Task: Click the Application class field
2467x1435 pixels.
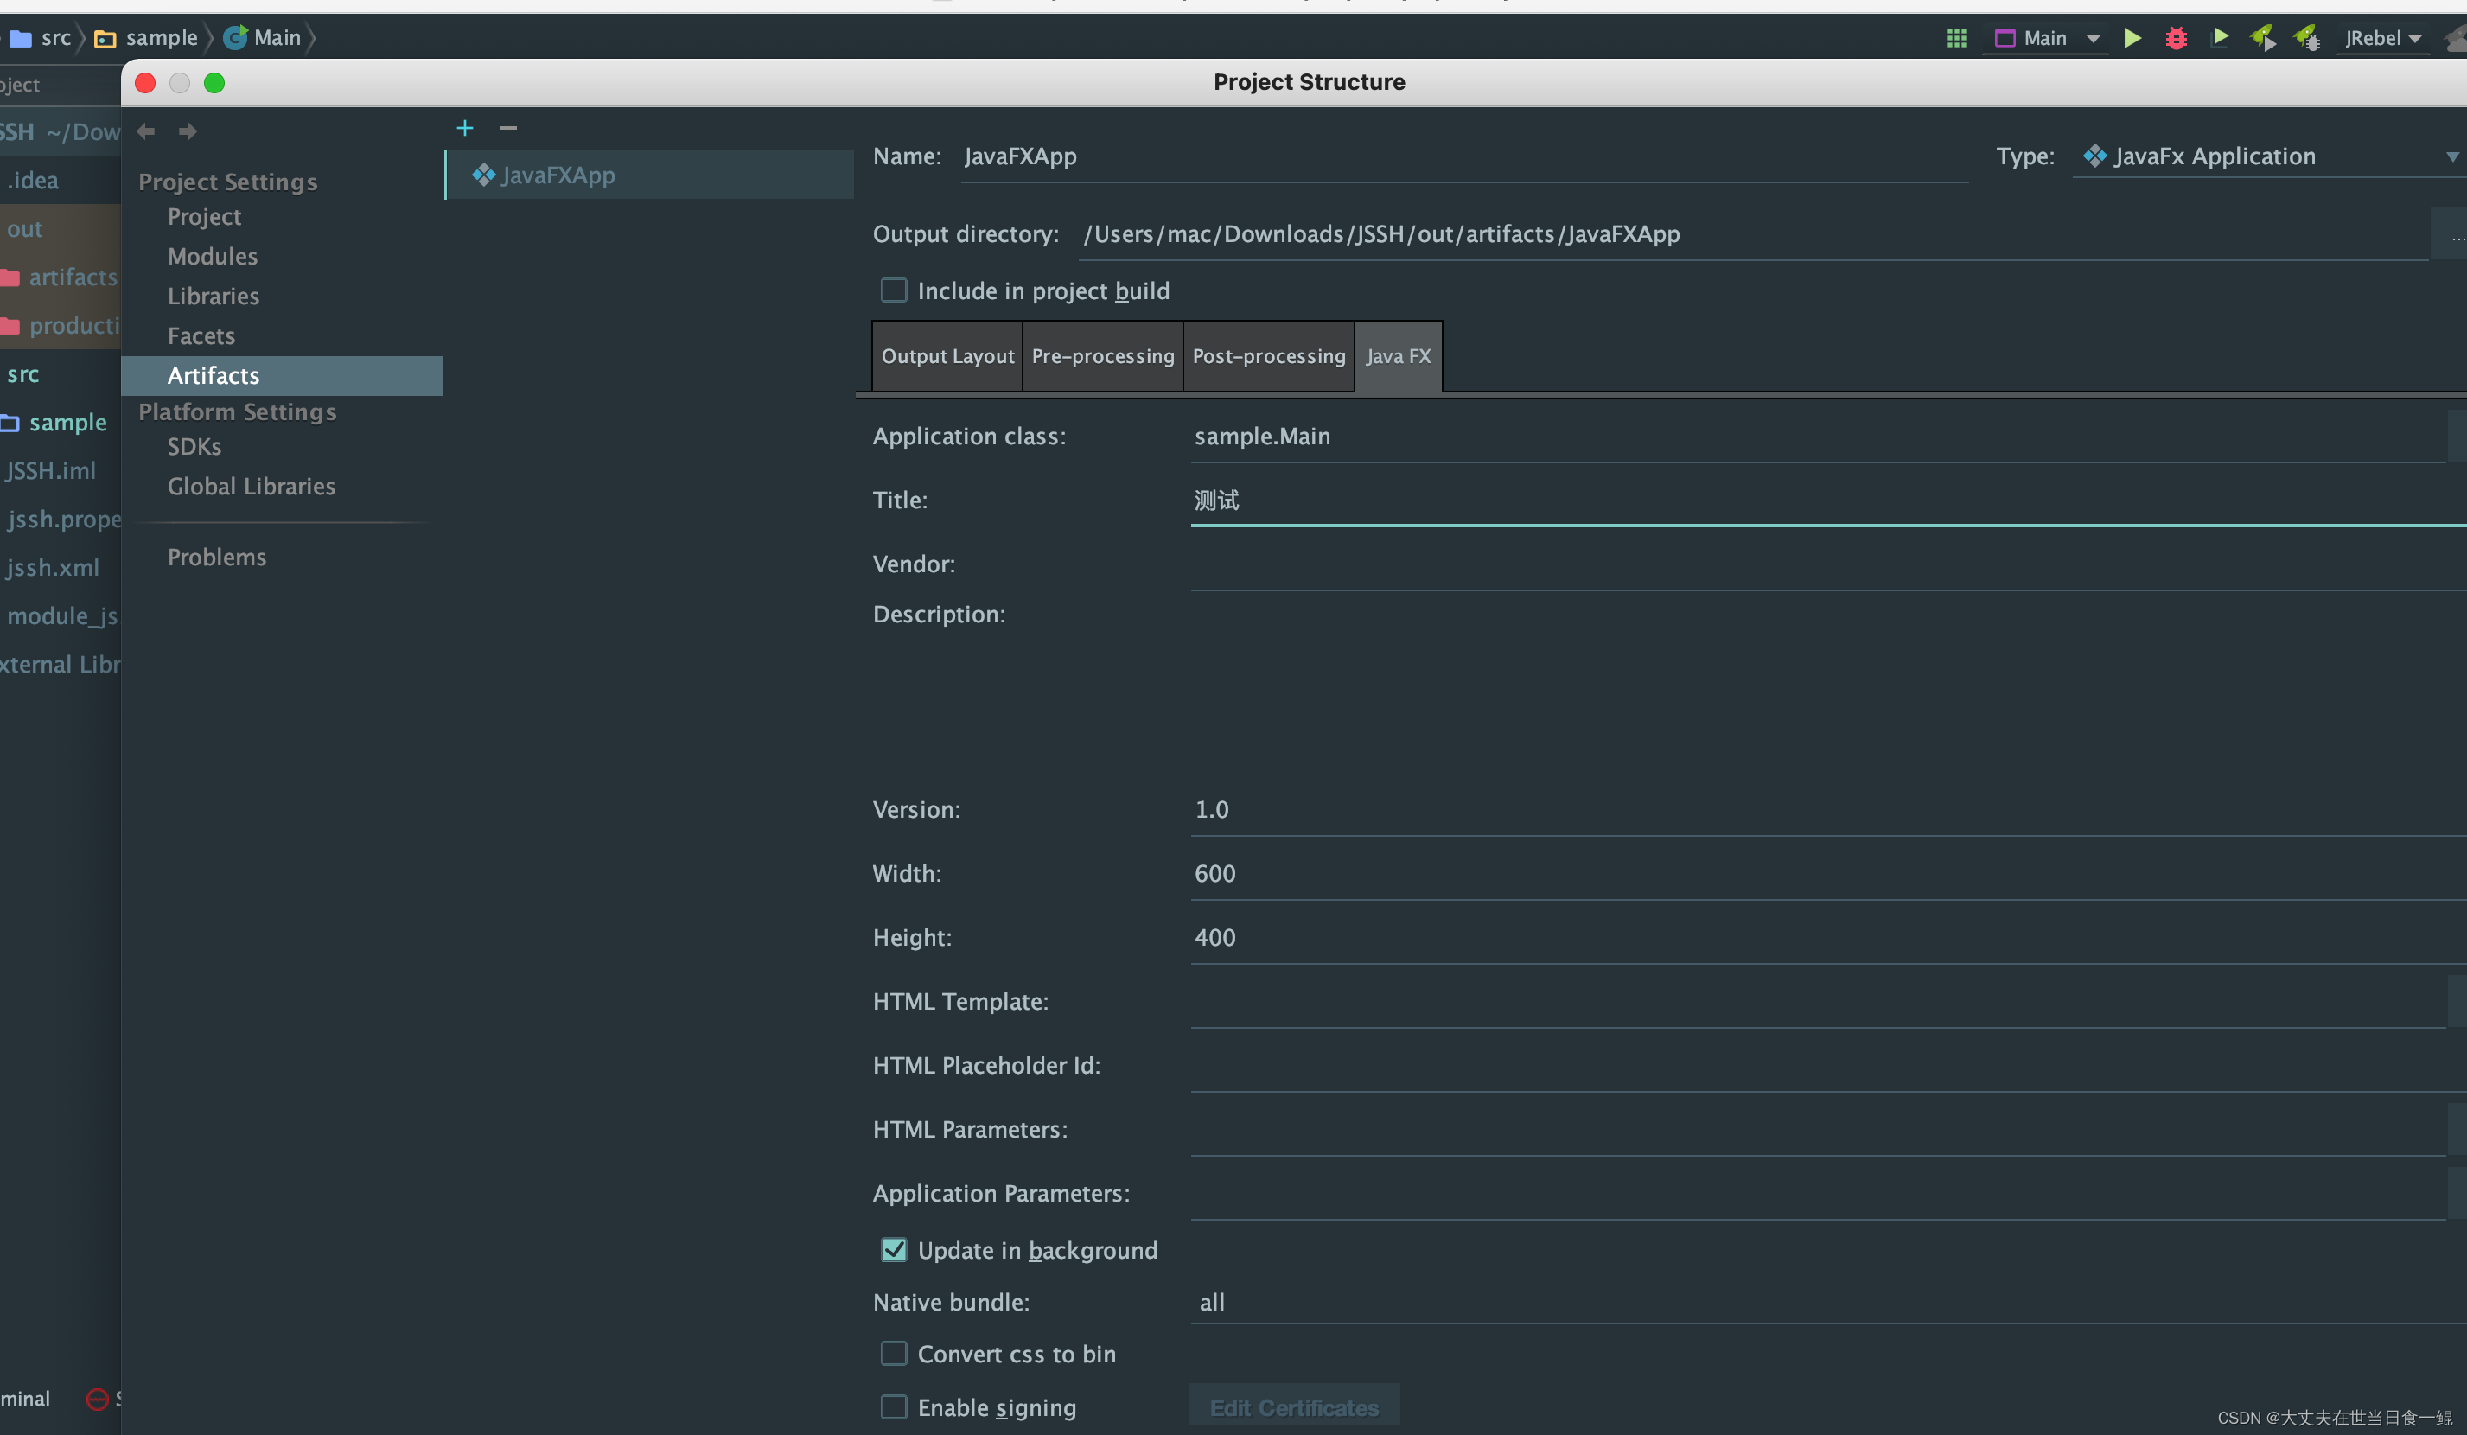Action: pyautogui.click(x=1817, y=437)
